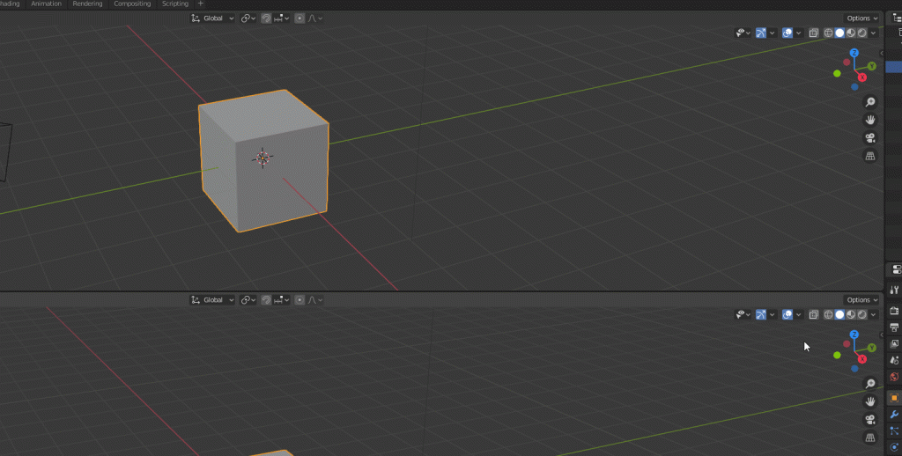Open the Tool properties tab in the sidebar
This screenshot has height=456, width=902.
tap(895, 291)
